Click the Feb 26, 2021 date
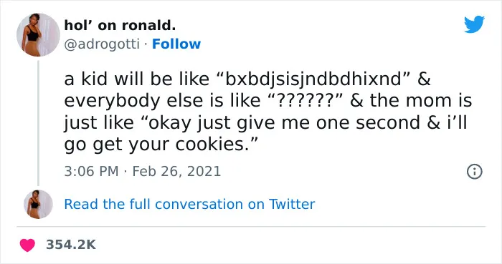The image size is (502, 264). click(x=176, y=172)
